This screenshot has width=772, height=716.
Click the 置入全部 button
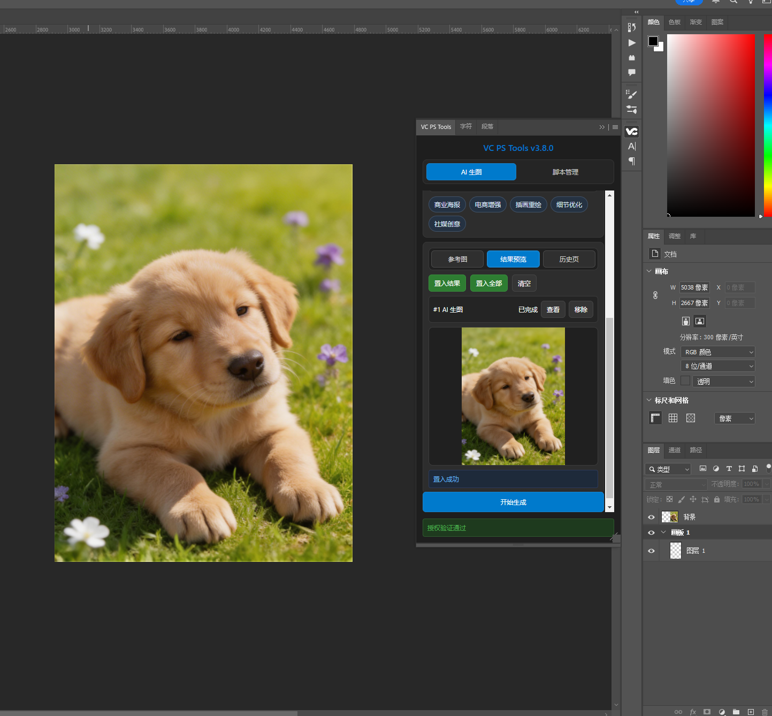tap(488, 284)
